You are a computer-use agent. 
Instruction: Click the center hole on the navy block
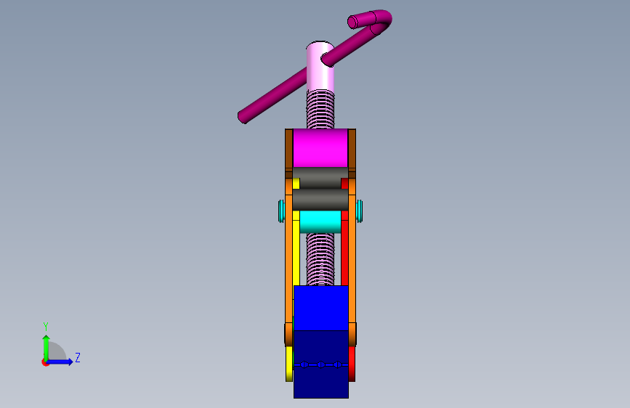[320, 364]
